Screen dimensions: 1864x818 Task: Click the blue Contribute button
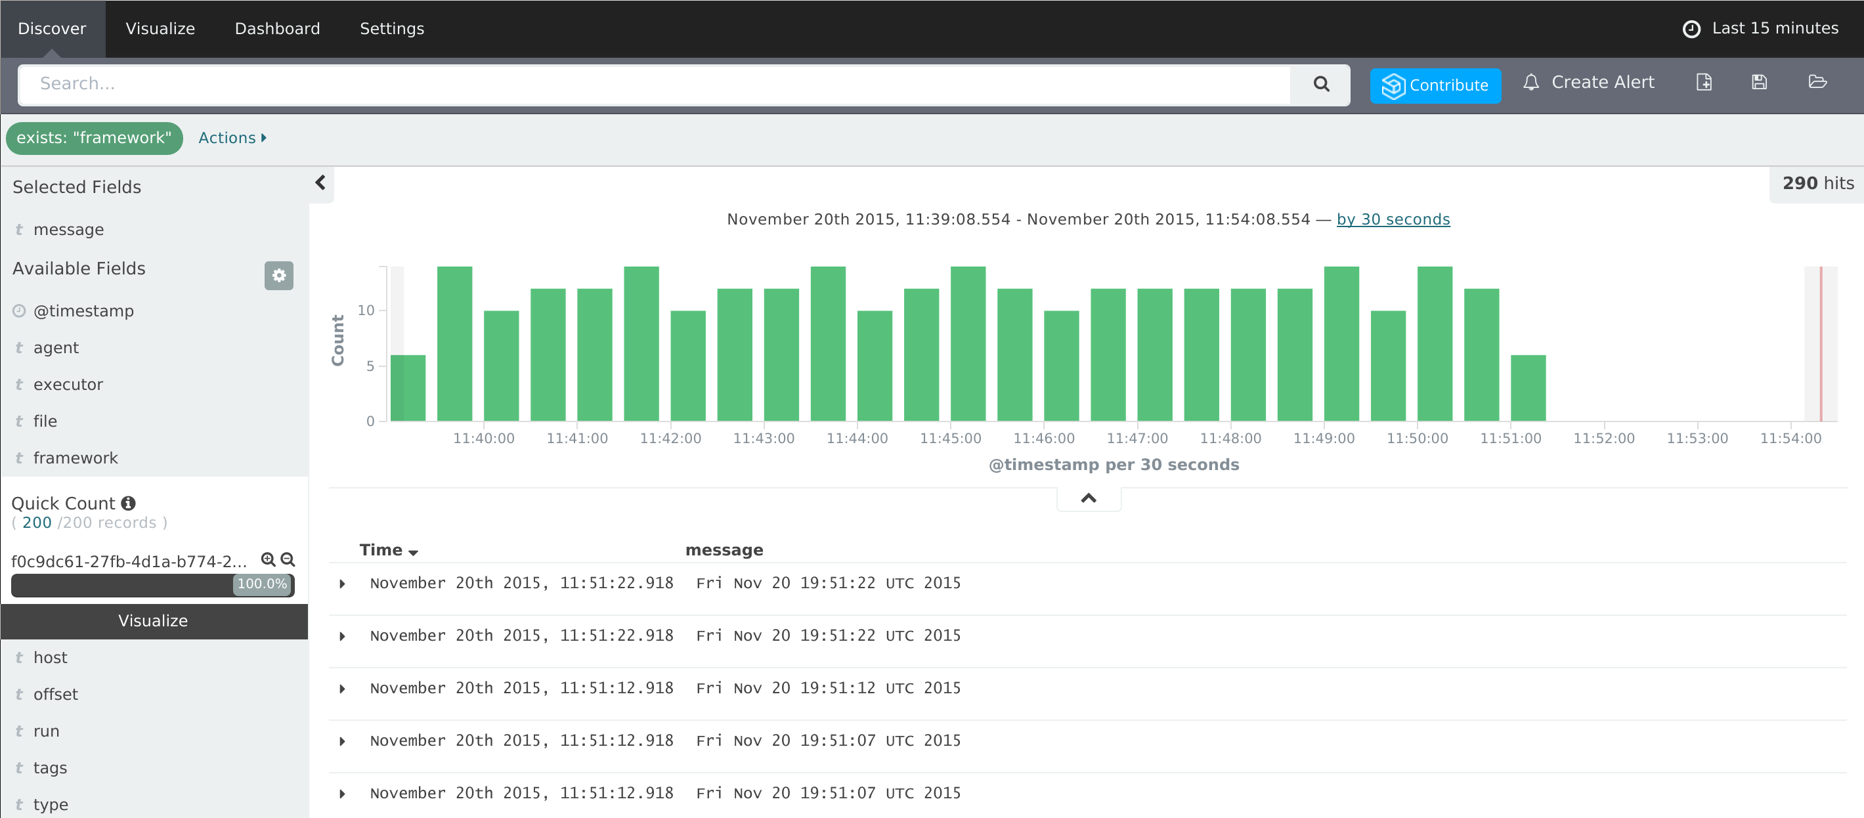click(x=1435, y=85)
